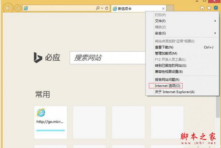Click the Tools gear icon

[x=215, y=8]
